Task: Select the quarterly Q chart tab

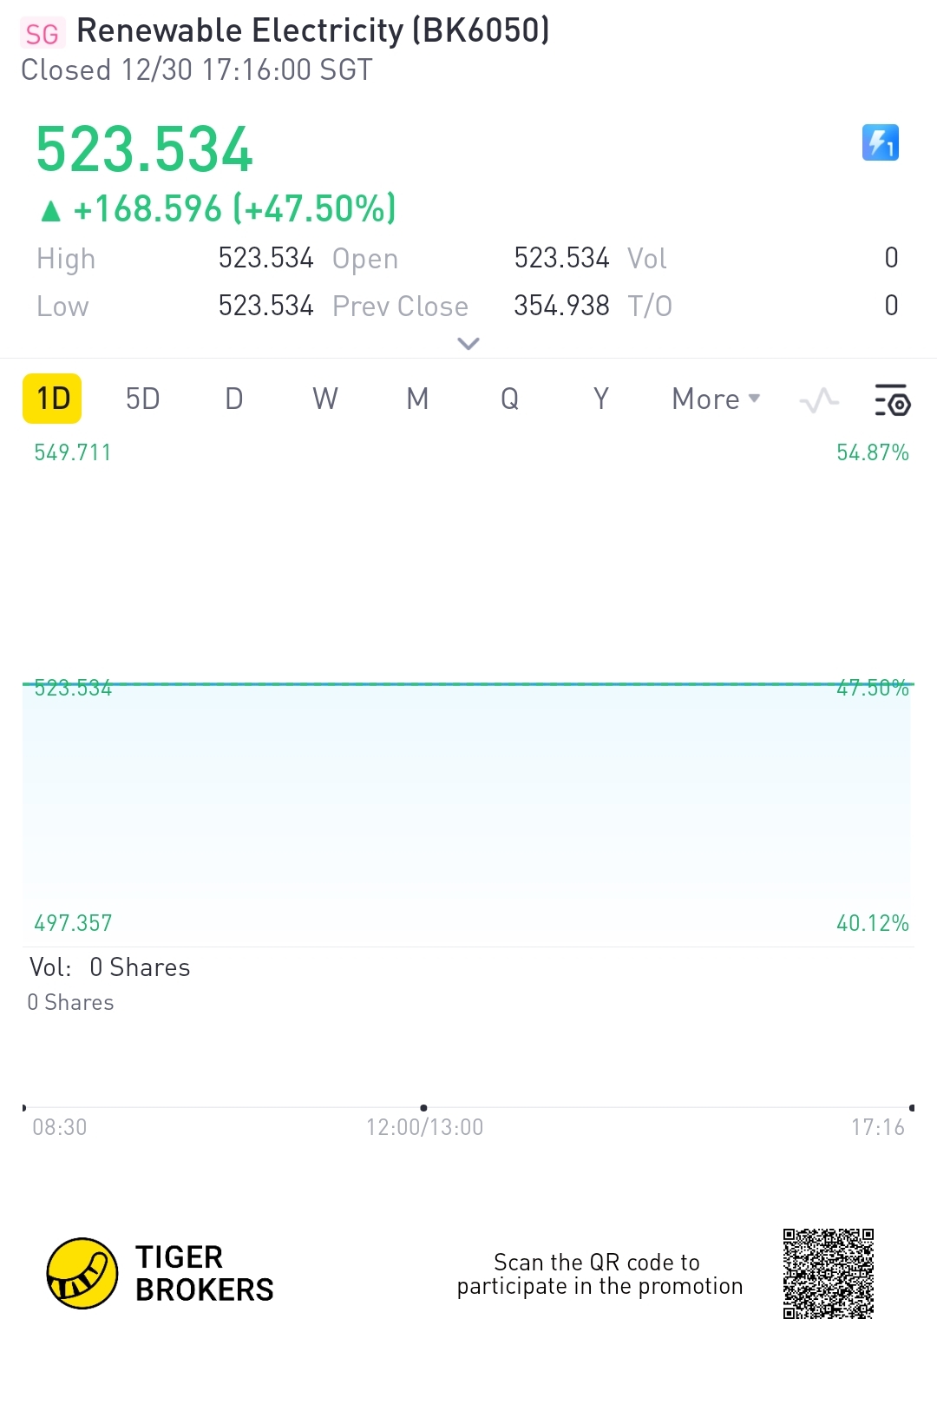Action: (x=509, y=399)
